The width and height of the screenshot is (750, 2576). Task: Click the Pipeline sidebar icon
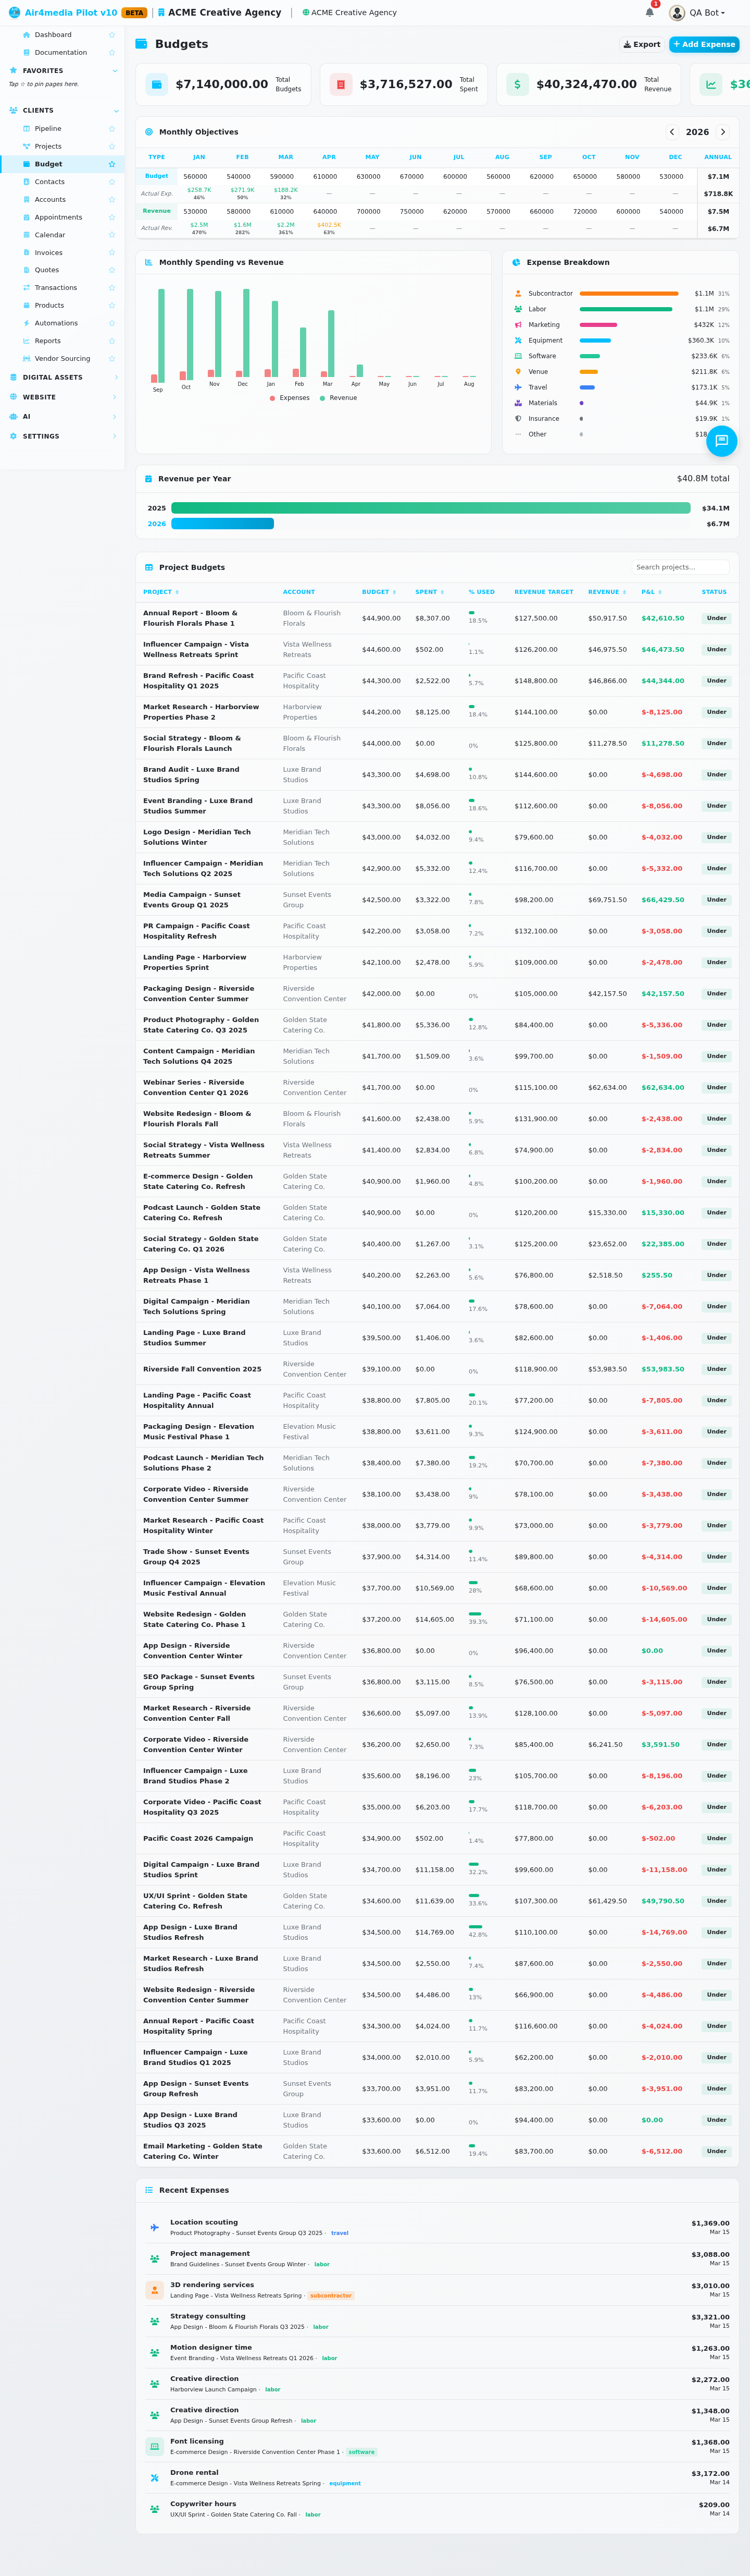pyautogui.click(x=26, y=129)
